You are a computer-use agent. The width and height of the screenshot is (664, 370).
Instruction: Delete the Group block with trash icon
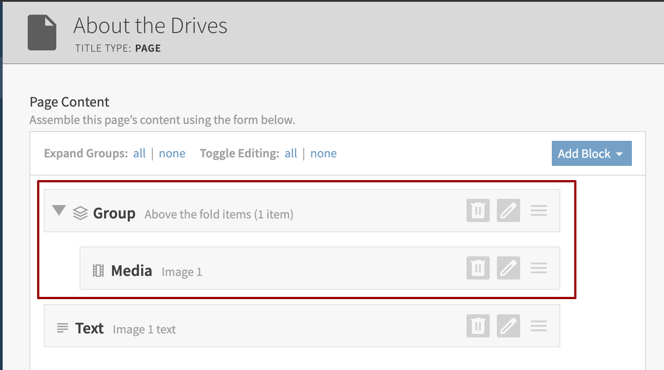click(x=478, y=210)
